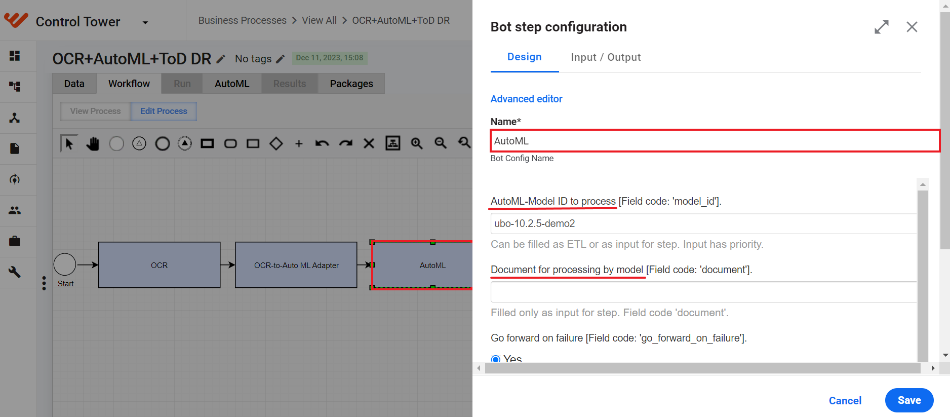This screenshot has width=950, height=417.
Task: Click the AutoML-Model ID input field
Action: point(704,223)
